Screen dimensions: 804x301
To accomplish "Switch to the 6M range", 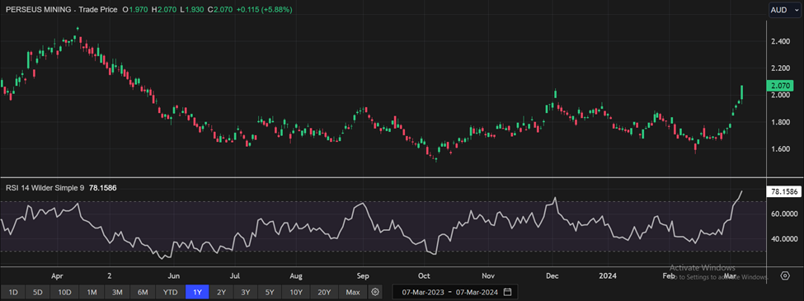I will pos(143,292).
